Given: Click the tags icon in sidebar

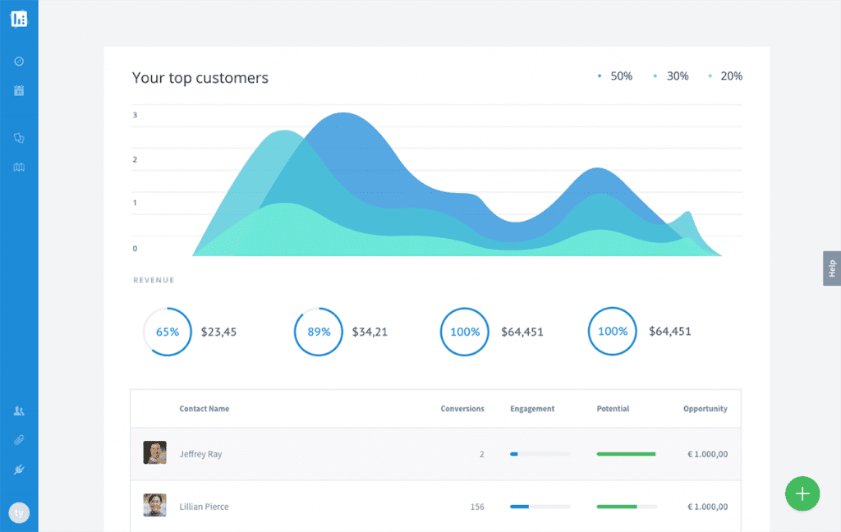Looking at the screenshot, I should (19, 138).
